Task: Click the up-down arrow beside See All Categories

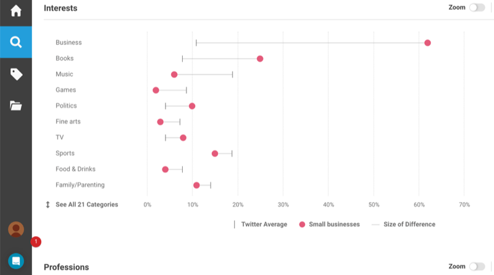Action: pyautogui.click(x=48, y=204)
